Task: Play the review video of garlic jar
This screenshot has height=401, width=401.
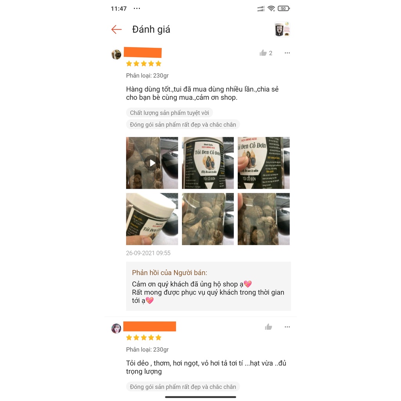Action: 152,163
